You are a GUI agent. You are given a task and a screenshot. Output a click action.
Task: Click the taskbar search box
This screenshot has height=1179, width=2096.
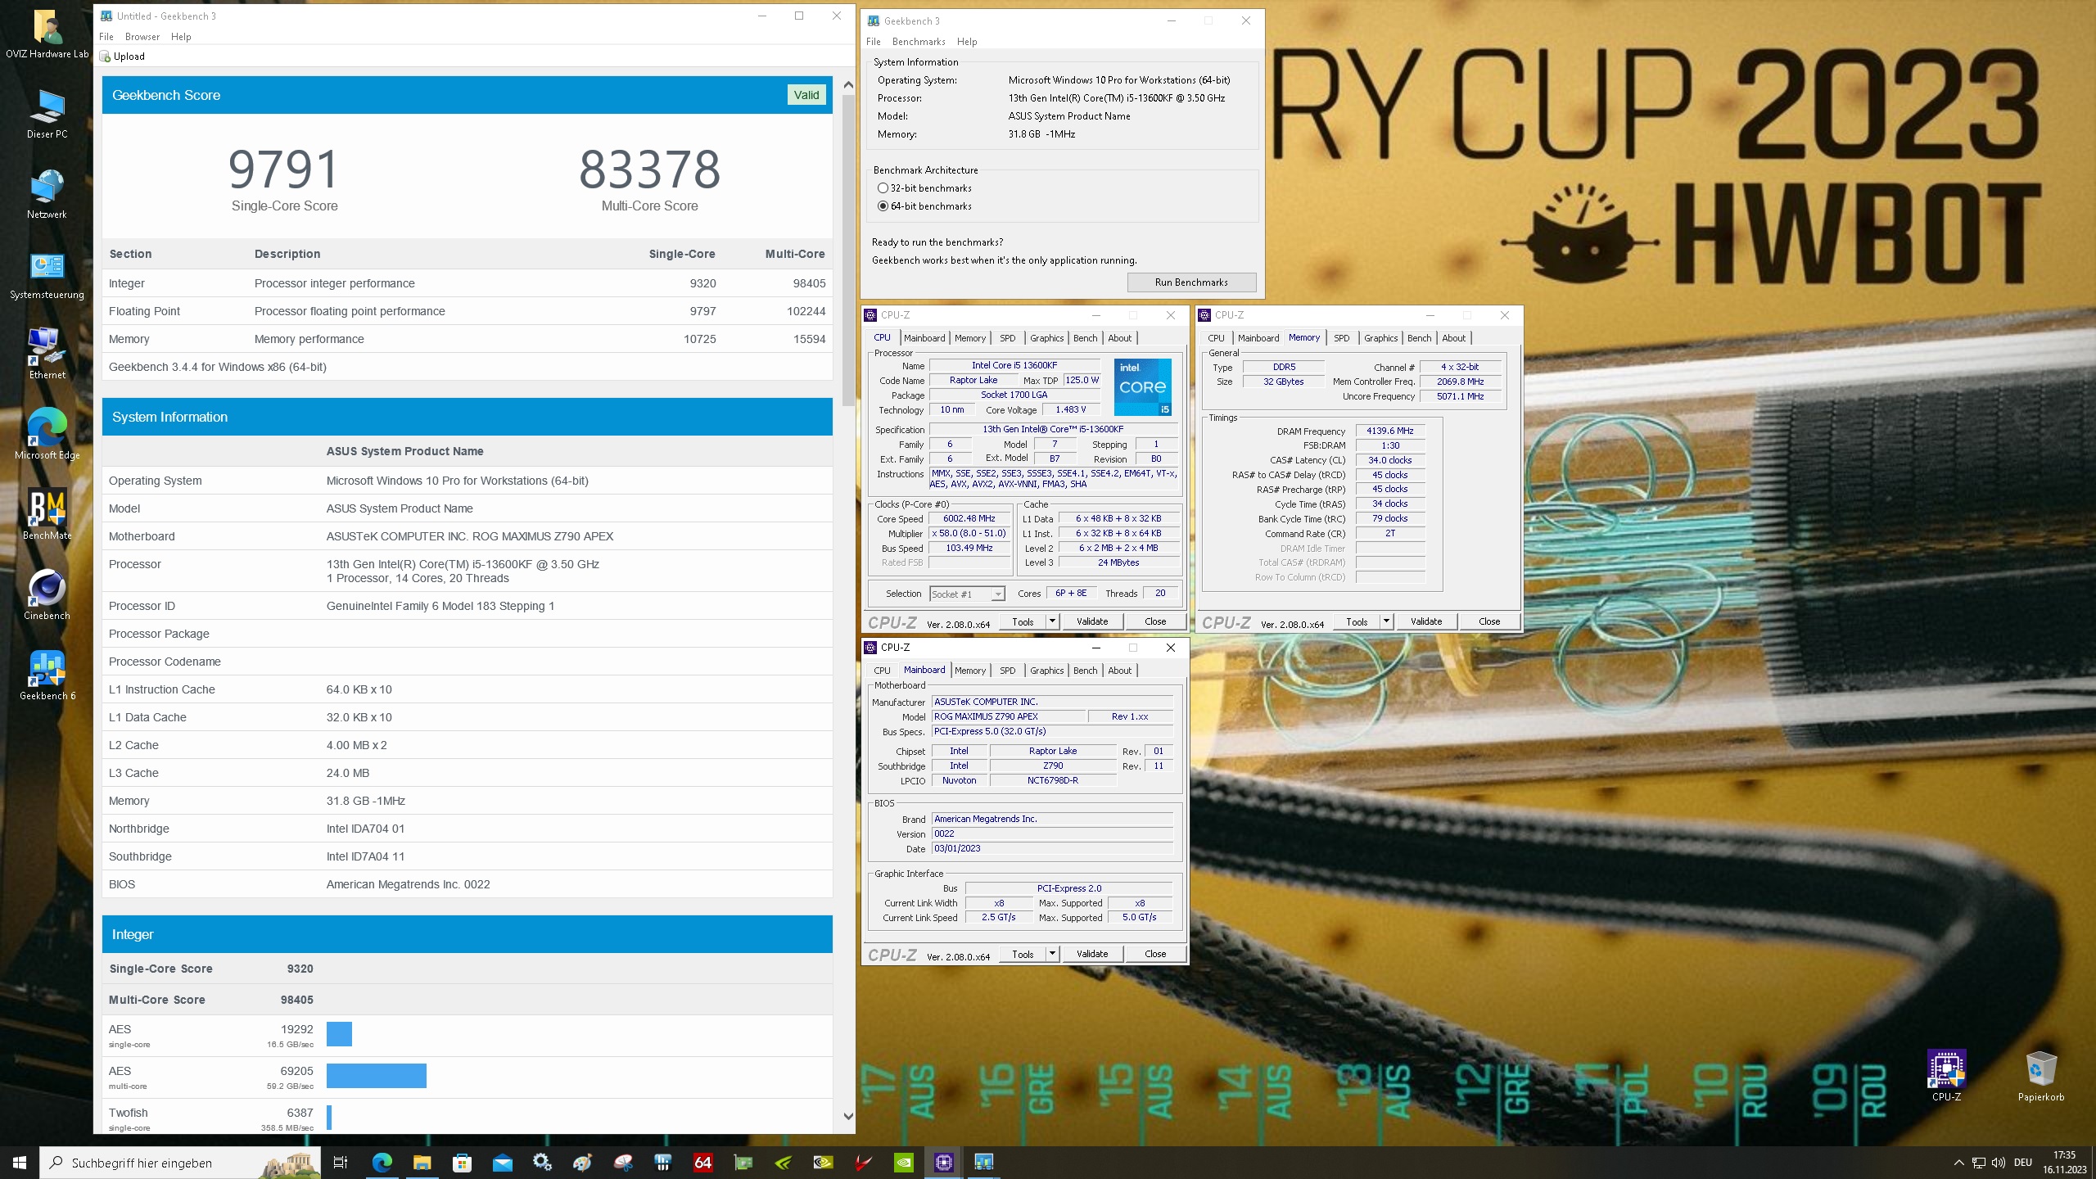(180, 1163)
